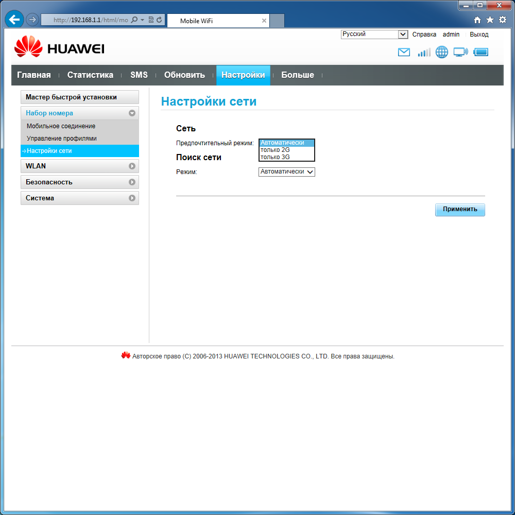The width and height of the screenshot is (515, 515).
Task: Click the connected devices Wi-Fi icon
Action: point(460,51)
